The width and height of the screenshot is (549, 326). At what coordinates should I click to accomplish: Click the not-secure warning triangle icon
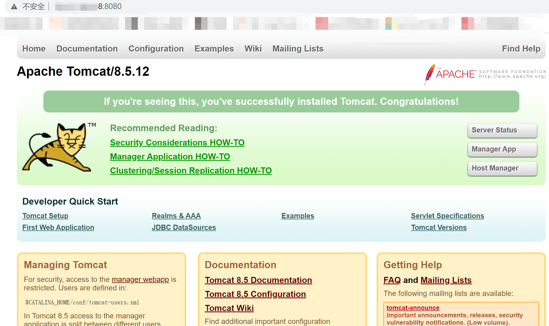[14, 7]
